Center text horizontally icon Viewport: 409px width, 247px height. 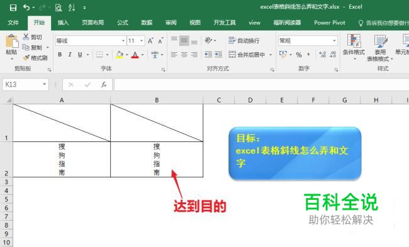coord(184,55)
